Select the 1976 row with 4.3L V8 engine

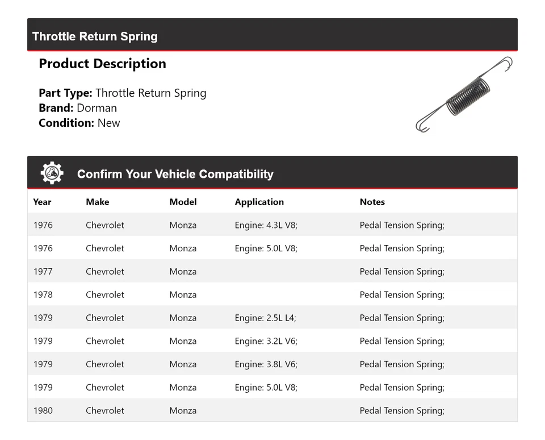[x=266, y=225]
